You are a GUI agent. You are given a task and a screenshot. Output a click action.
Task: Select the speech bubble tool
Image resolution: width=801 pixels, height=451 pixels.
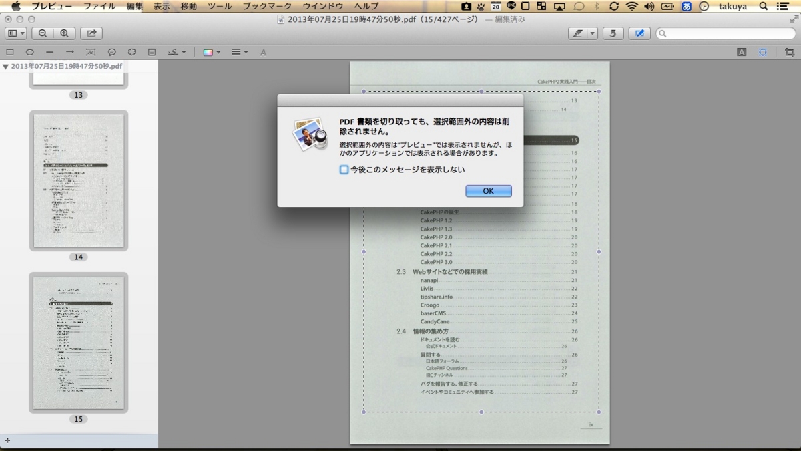coord(112,52)
